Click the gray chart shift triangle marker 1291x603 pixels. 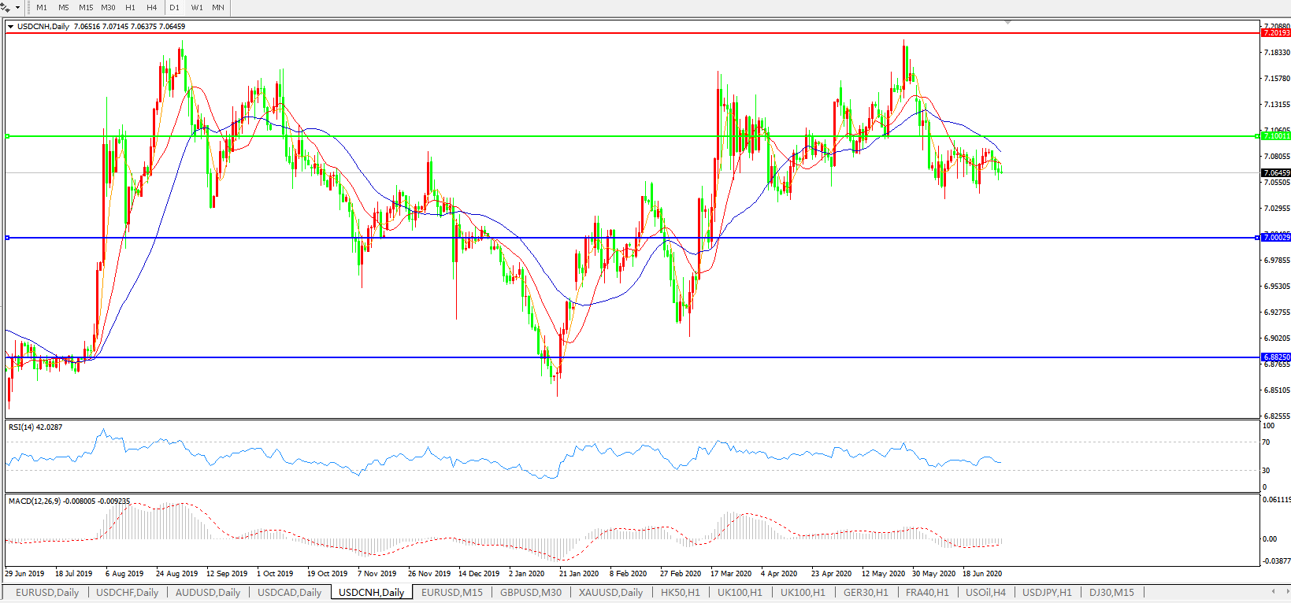tap(1007, 23)
